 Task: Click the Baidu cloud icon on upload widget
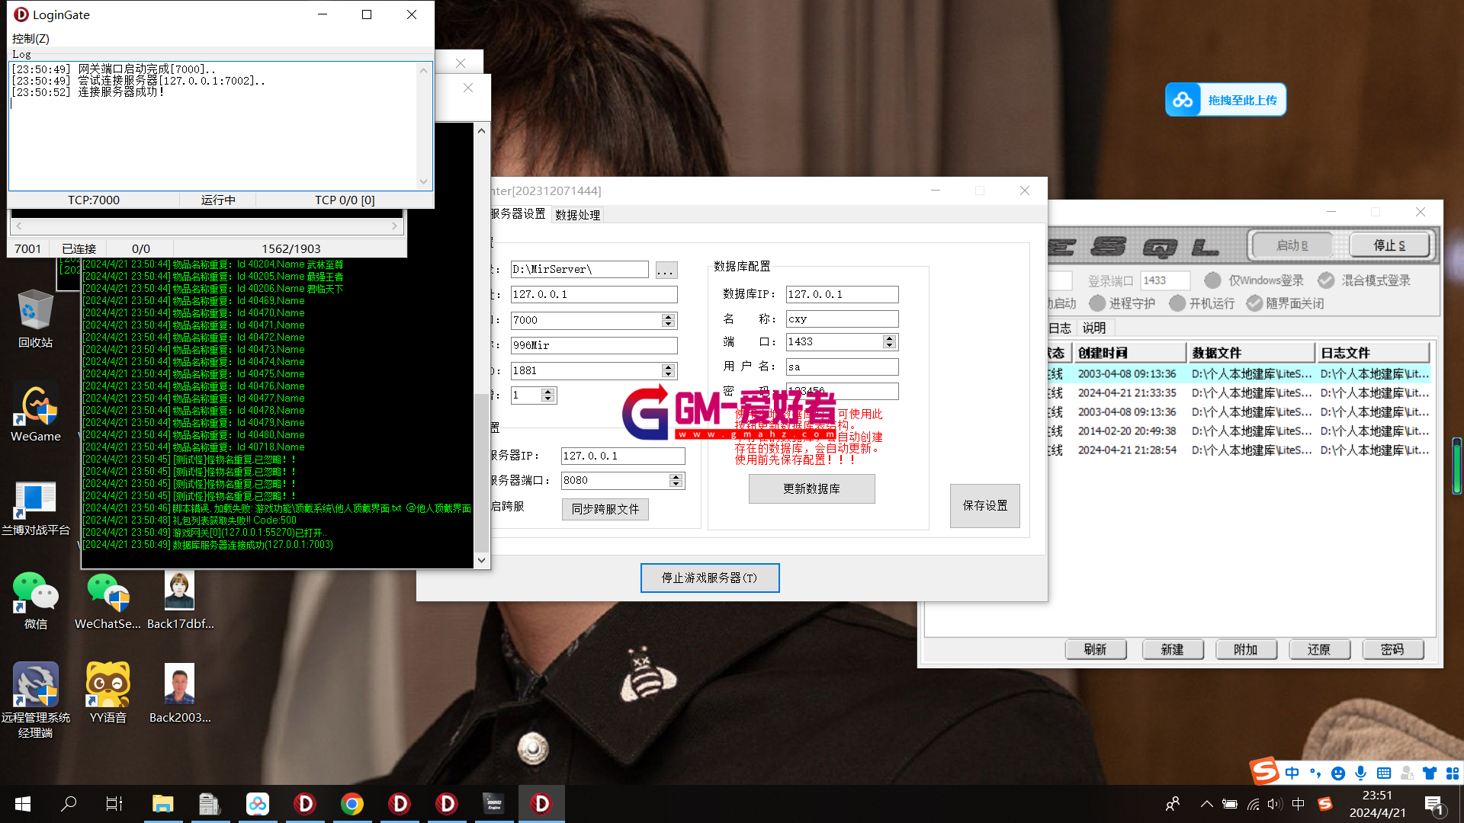click(x=1183, y=100)
